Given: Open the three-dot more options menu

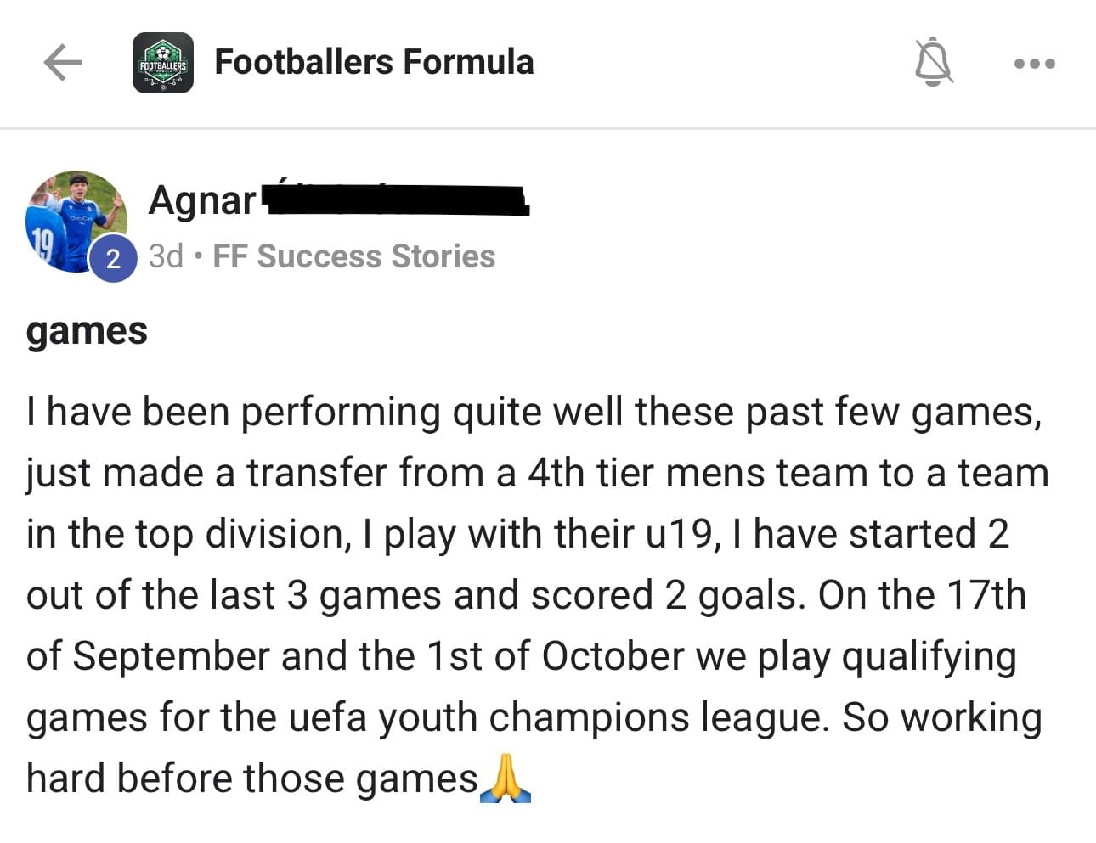Looking at the screenshot, I should coord(1034,64).
